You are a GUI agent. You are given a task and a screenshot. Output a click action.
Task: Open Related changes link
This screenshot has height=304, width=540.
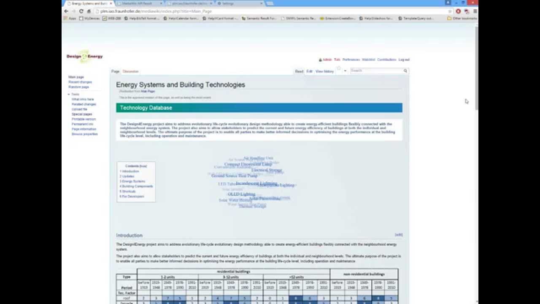pyautogui.click(x=84, y=104)
